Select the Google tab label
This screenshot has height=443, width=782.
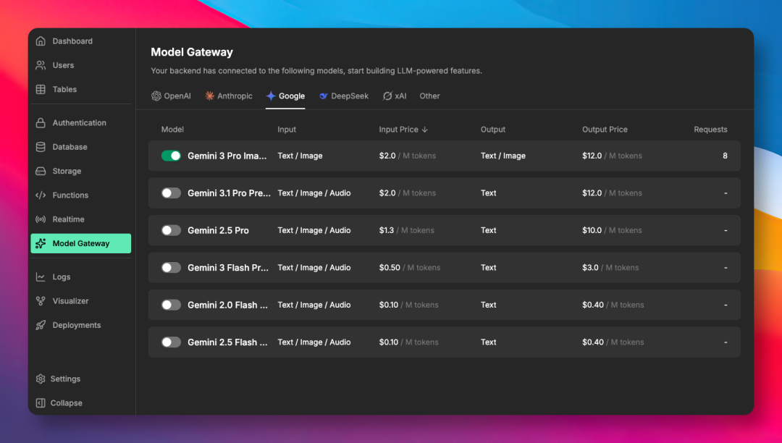292,96
